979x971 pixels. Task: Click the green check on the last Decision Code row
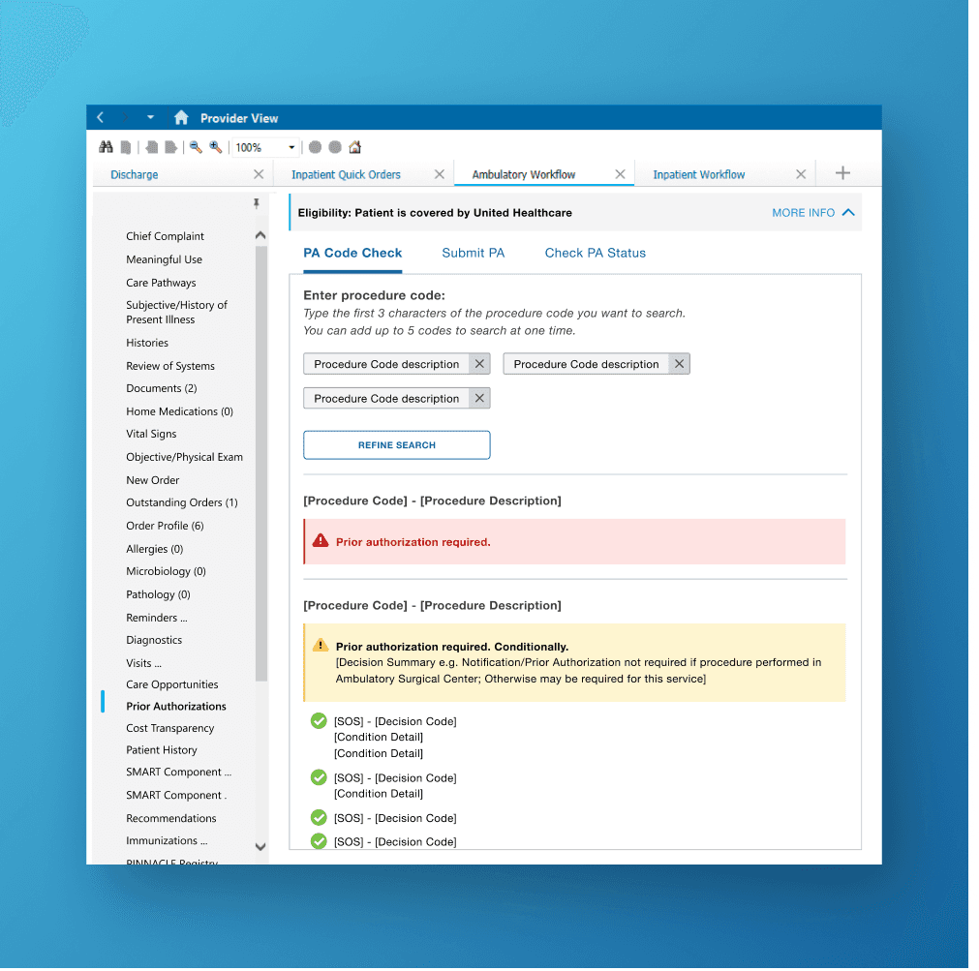319,841
